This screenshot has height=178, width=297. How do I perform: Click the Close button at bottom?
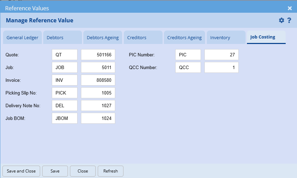(x=83, y=171)
